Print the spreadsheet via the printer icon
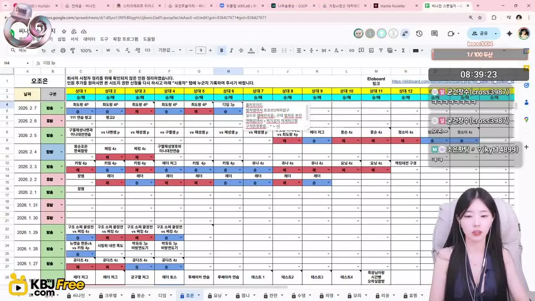 (x=63, y=51)
